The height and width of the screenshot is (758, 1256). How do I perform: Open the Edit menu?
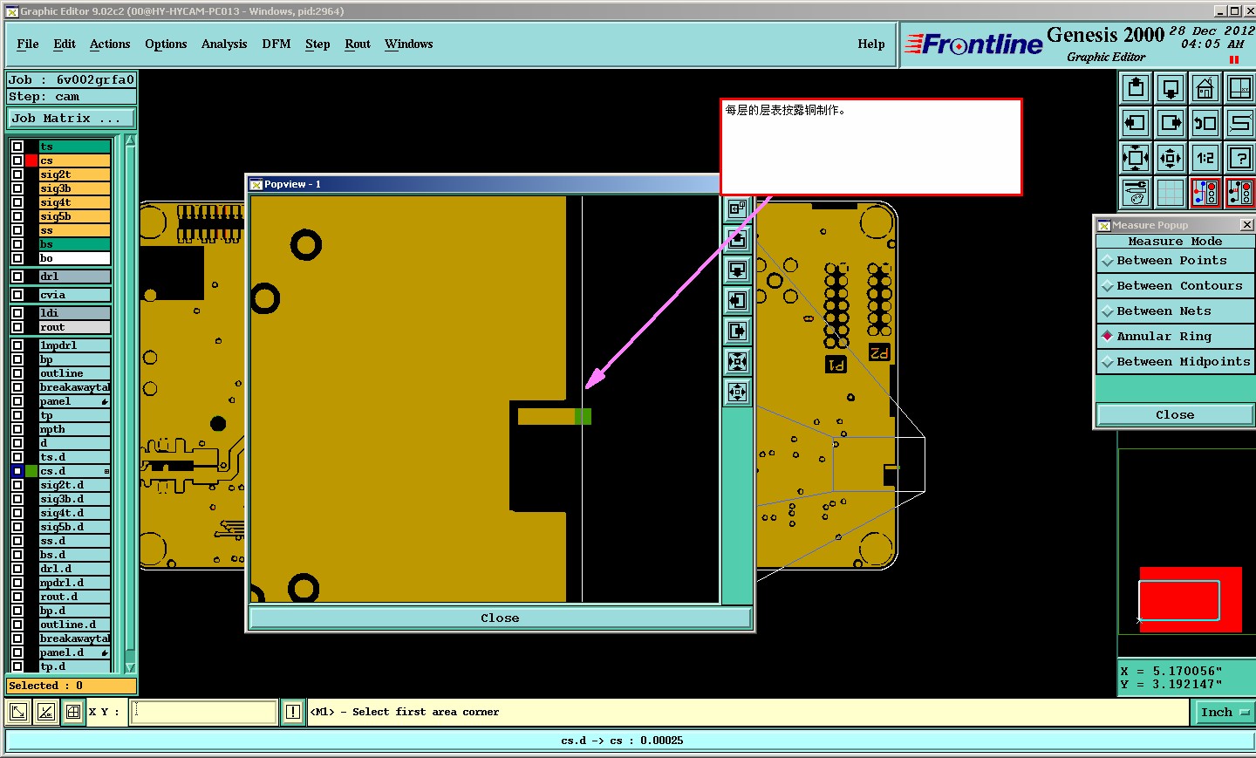coord(65,44)
